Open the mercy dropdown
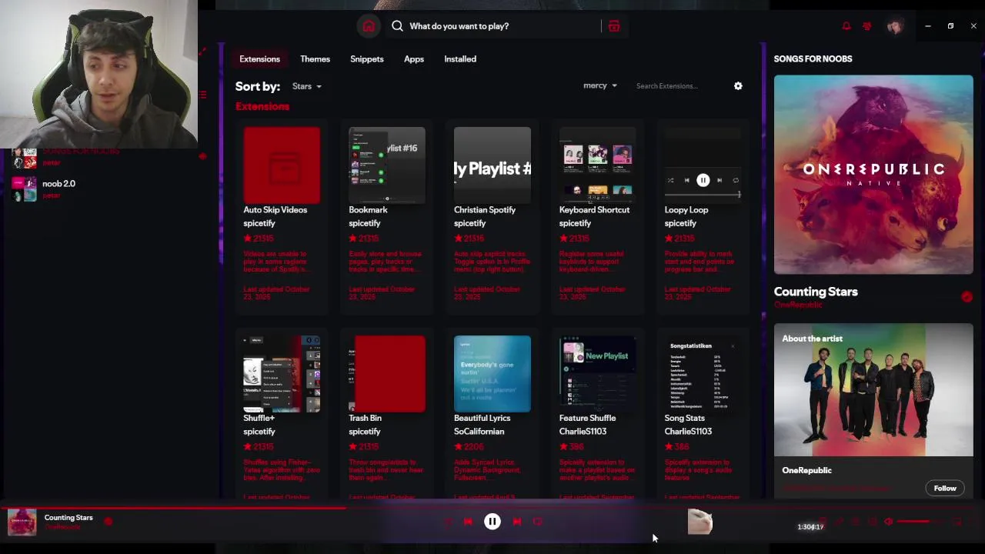Screen dimensions: 985x554 (599, 85)
